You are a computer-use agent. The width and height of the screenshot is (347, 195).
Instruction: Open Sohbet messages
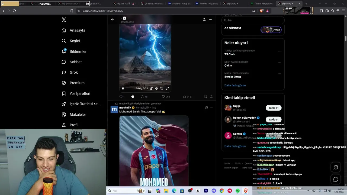tap(72, 62)
